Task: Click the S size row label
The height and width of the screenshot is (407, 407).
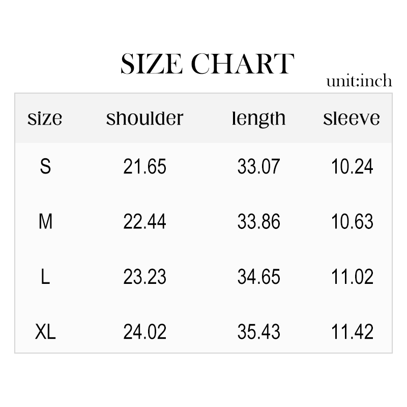Action: pos(45,166)
